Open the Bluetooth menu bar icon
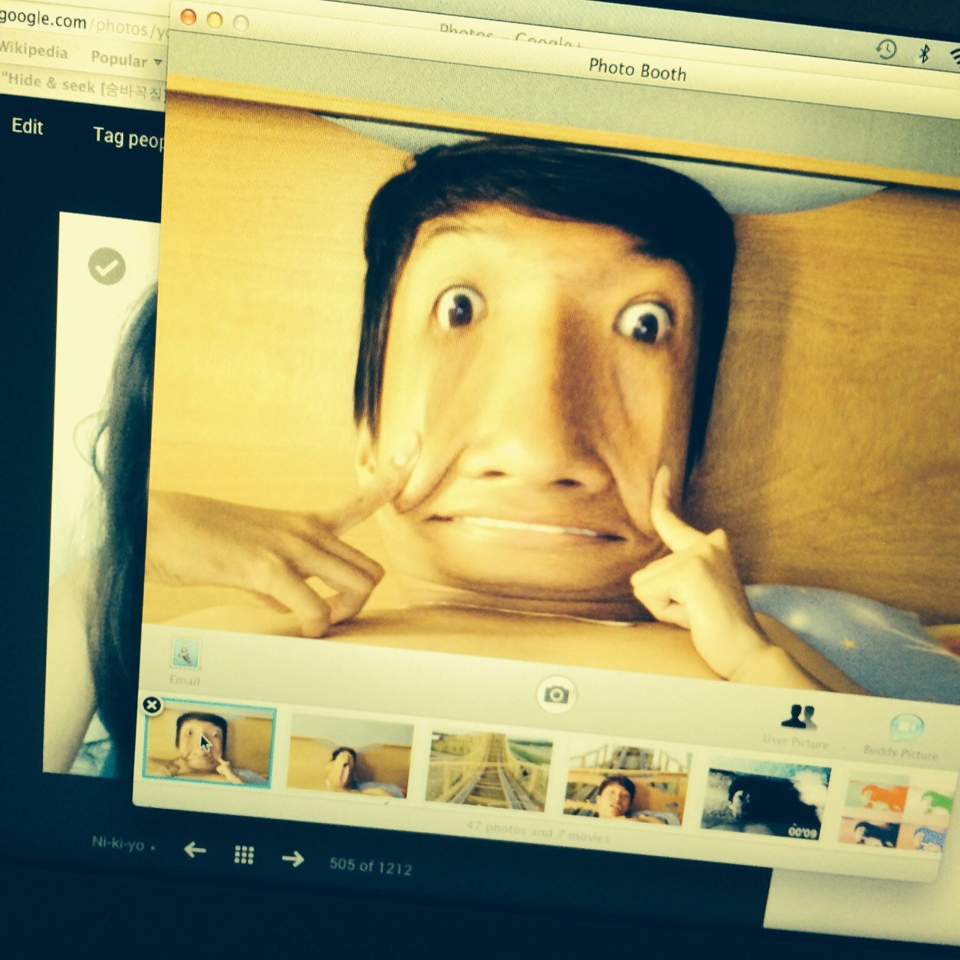960x960 pixels. pos(925,53)
